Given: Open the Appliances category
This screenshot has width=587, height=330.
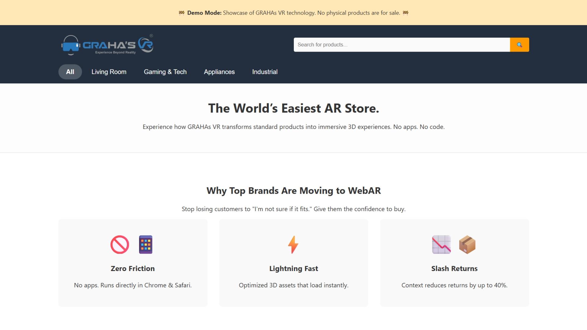Looking at the screenshot, I should click(x=219, y=72).
